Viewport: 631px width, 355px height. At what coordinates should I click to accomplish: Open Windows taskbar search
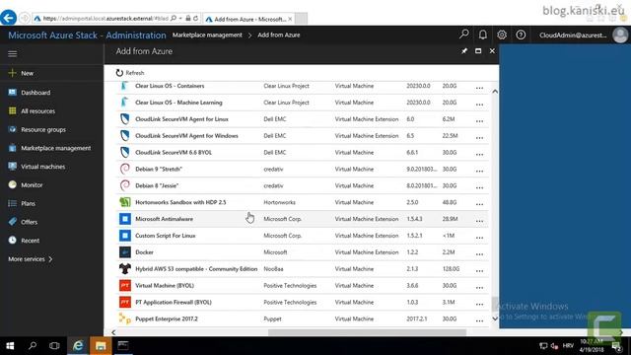pyautogui.click(x=33, y=346)
